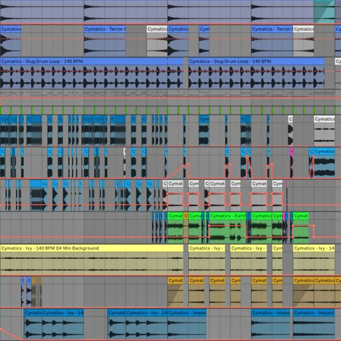Select the short yellow "Cym" Ivy clip

[x=278, y=260]
